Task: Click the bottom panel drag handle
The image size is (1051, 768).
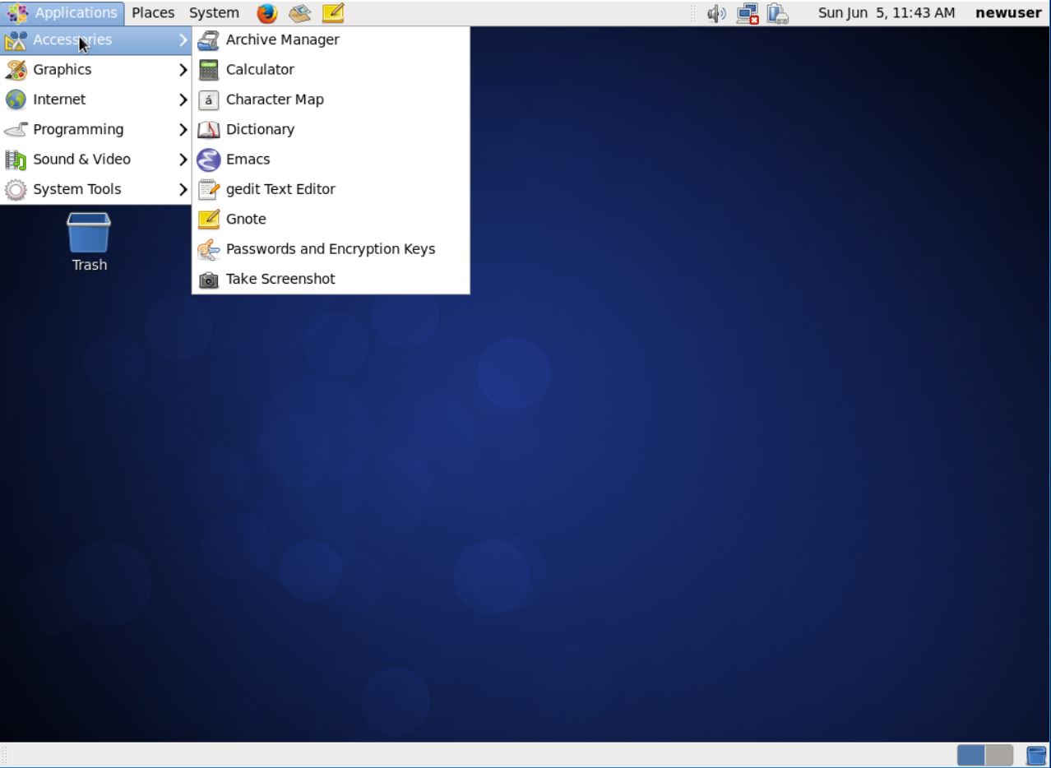Action: [x=5, y=755]
